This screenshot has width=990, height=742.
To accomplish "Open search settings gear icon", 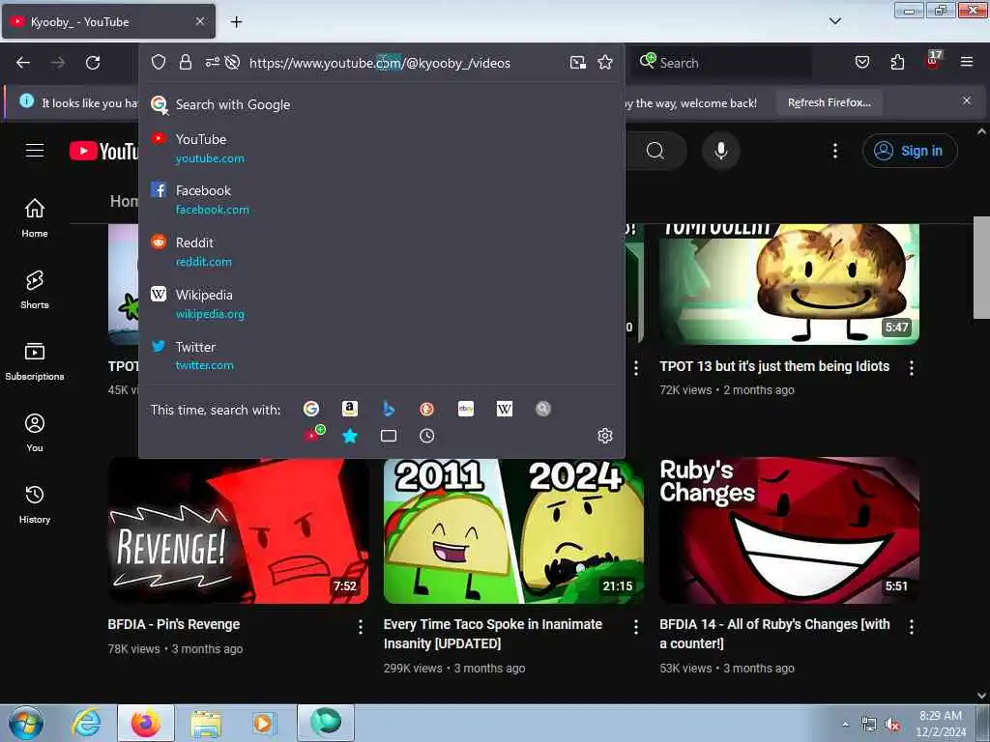I will 605,436.
